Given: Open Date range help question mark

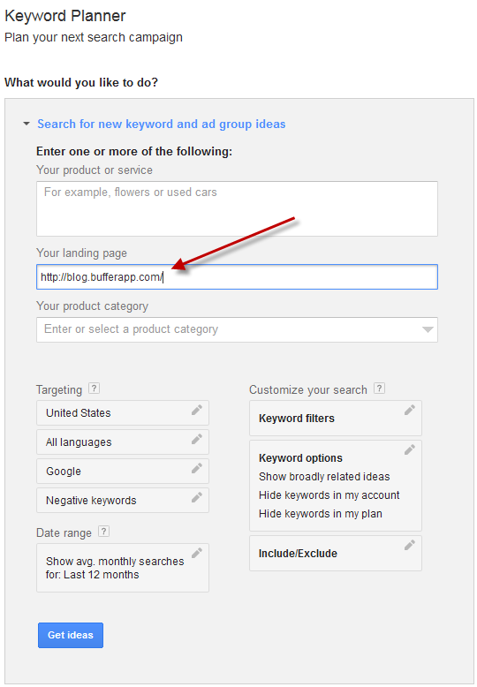Looking at the screenshot, I should coord(103,532).
